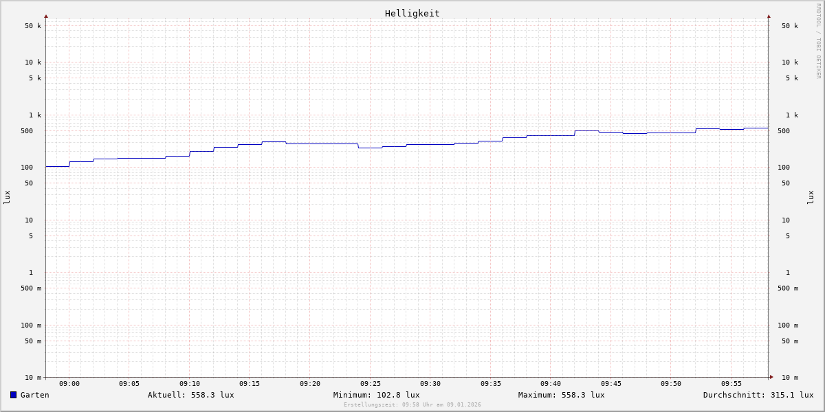Click the 50 k label on left axis

point(33,26)
